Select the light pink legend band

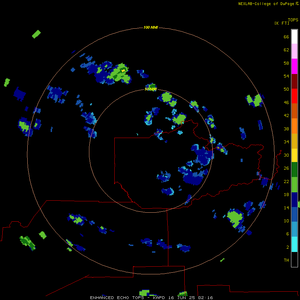[294, 51]
